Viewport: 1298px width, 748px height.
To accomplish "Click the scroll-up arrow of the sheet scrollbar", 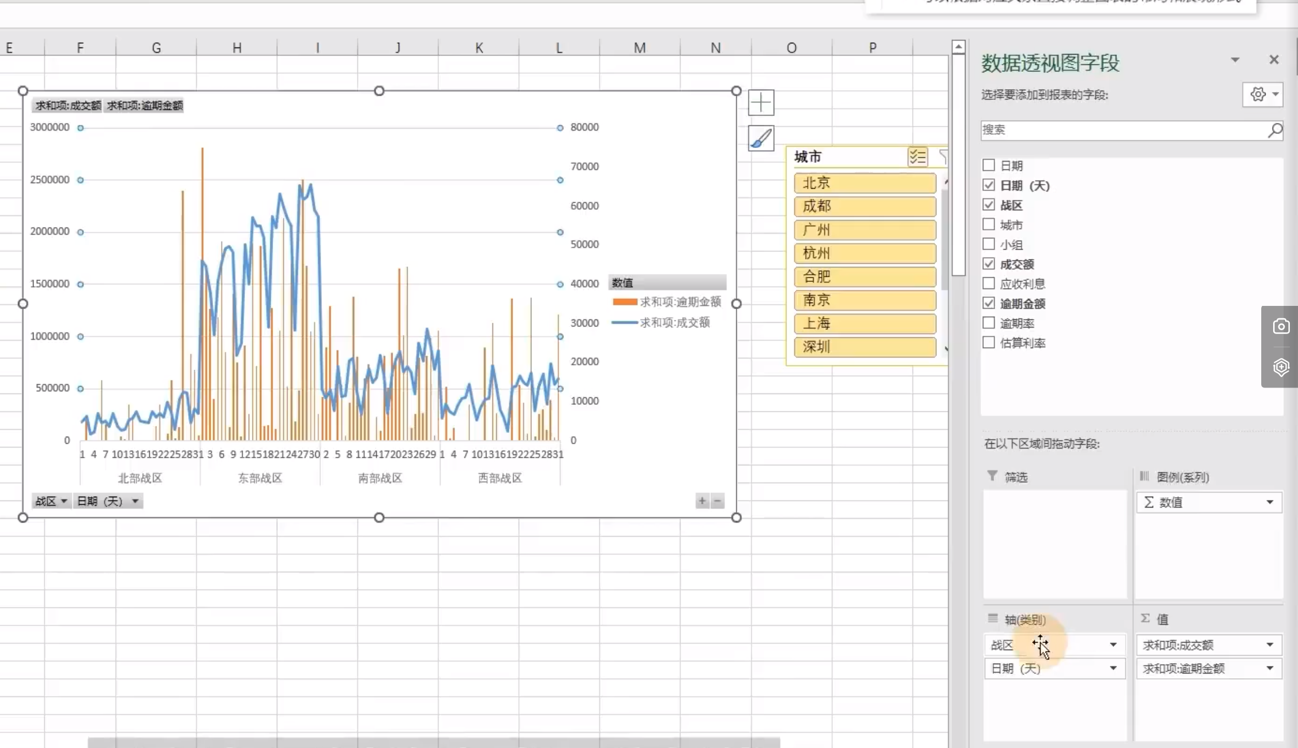I will 958,47.
